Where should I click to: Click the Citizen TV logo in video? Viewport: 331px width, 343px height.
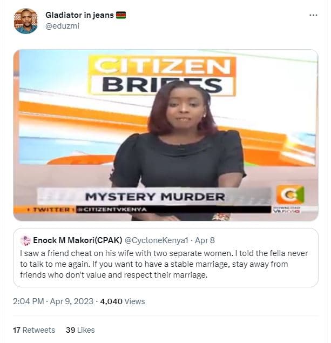click(x=290, y=194)
